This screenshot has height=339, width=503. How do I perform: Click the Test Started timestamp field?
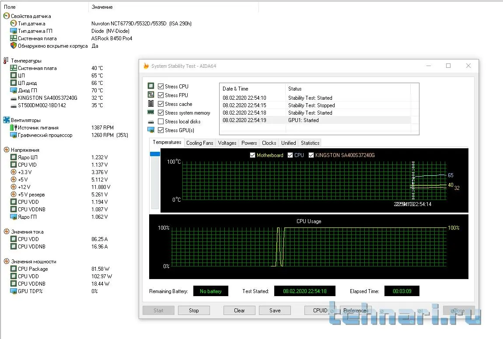304,291
